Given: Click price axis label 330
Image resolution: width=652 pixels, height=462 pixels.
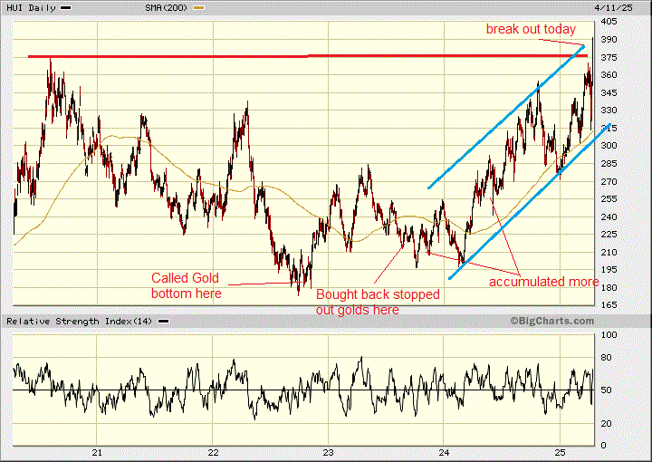Looking at the screenshot, I should coord(609,111).
